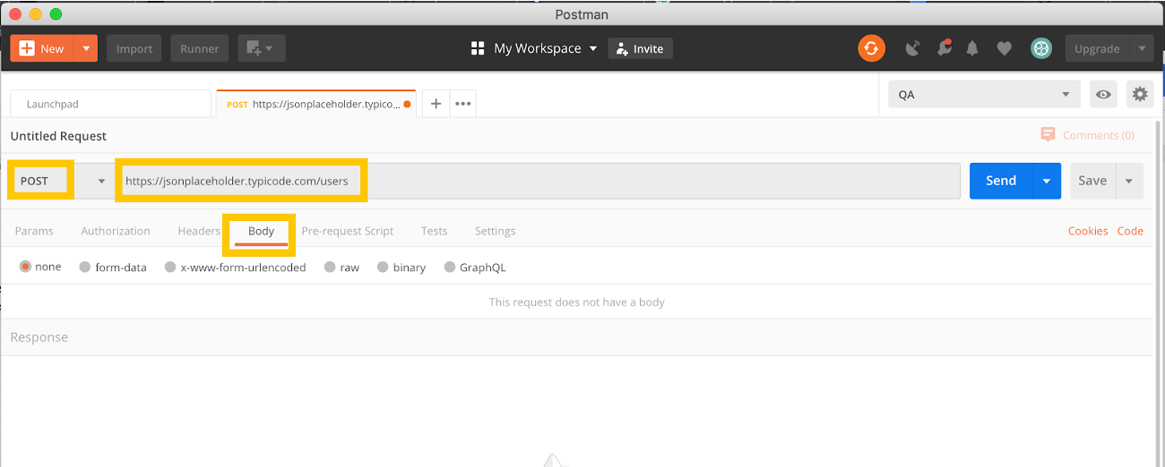This screenshot has width=1165, height=467.
Task: Switch to the Headers tab
Action: (198, 231)
